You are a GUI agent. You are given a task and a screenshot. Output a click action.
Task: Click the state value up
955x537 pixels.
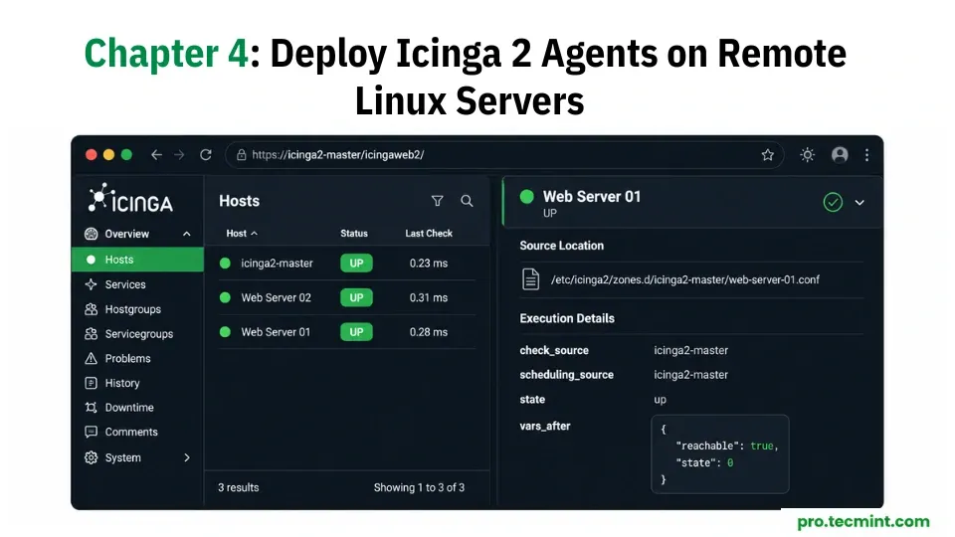pos(661,400)
